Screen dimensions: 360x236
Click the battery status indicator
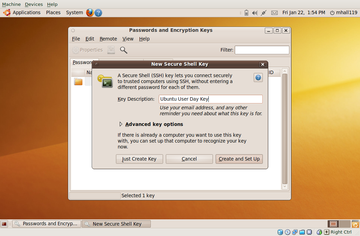point(246,12)
